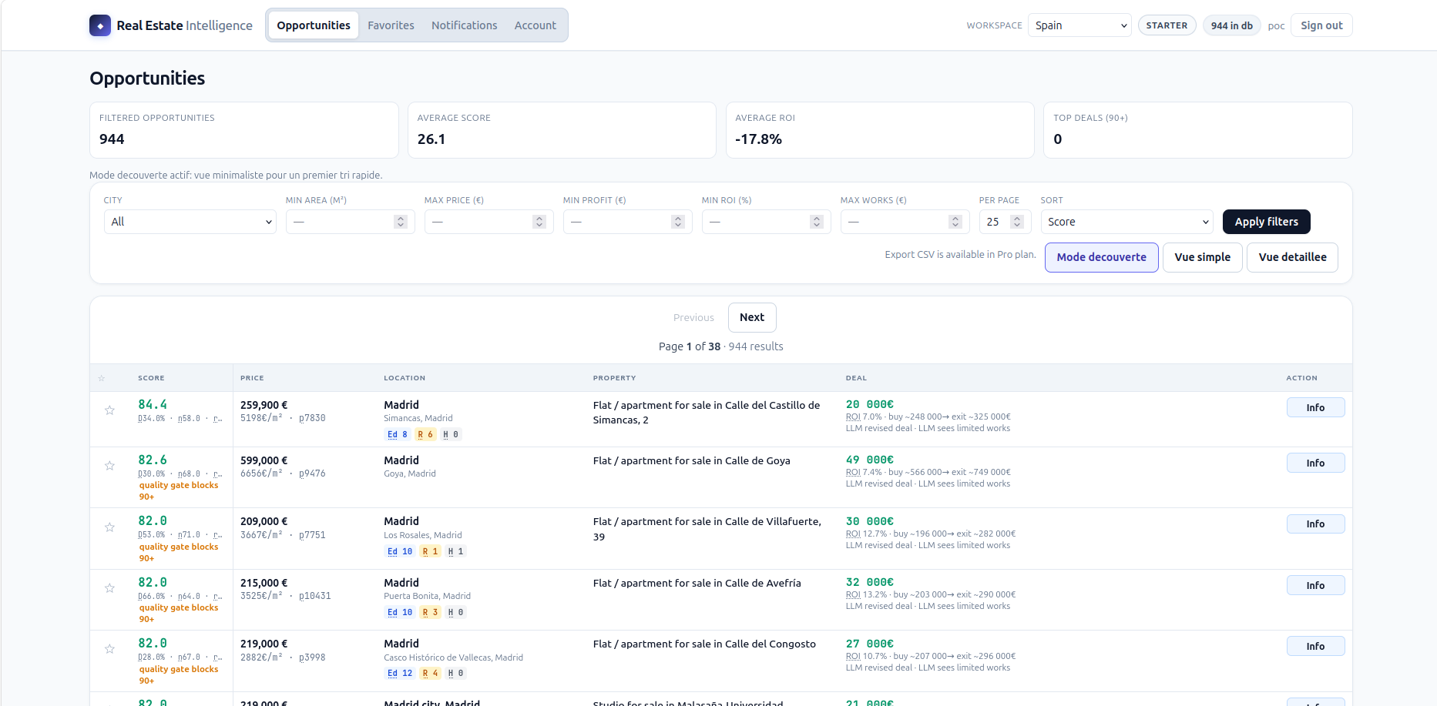Click the Max Works stepper arrows
This screenshot has width=1437, height=706.
[x=955, y=222]
